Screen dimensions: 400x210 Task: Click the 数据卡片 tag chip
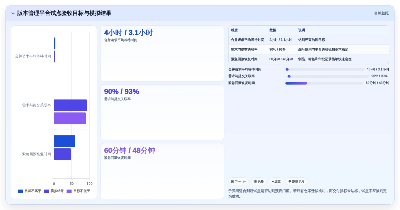click(x=296, y=182)
